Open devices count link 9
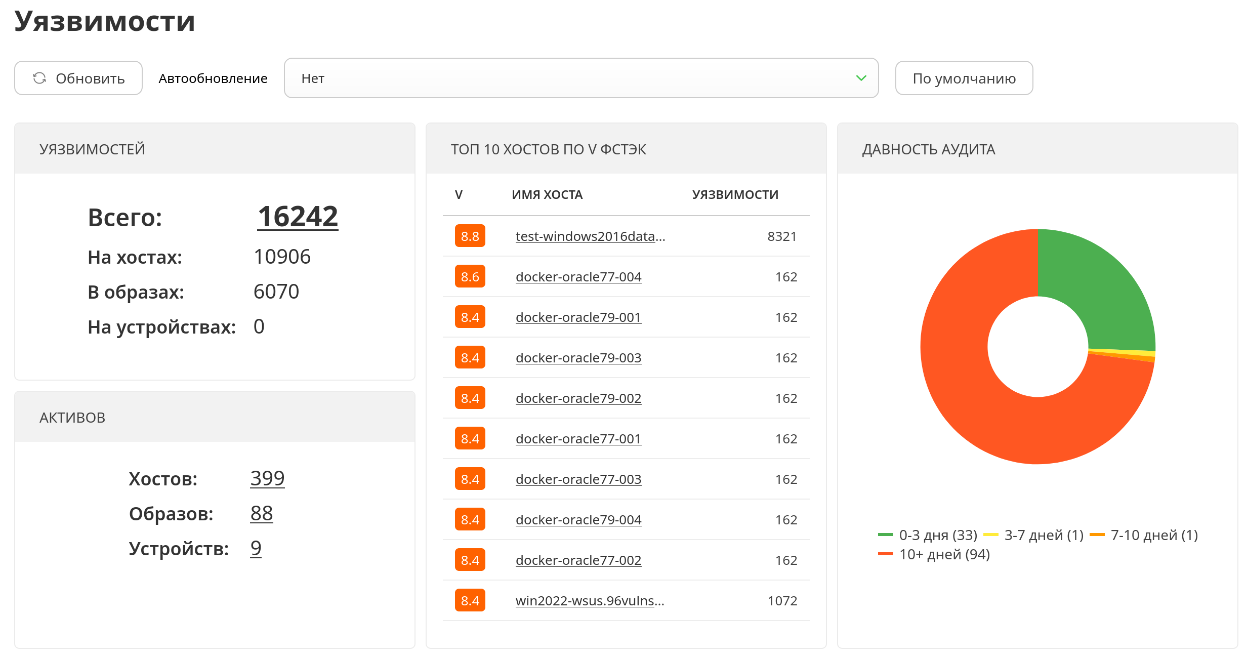 coord(256,548)
